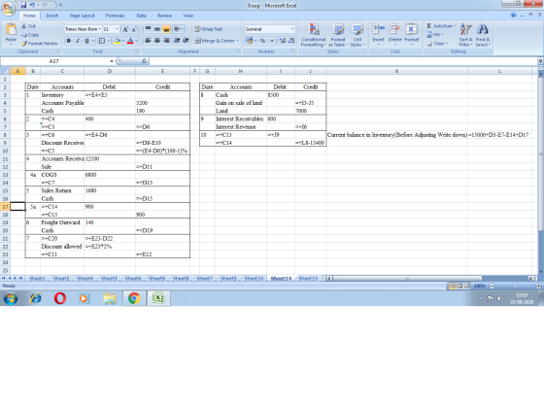The image size is (544, 405).
Task: Open the Sheet13 worksheet tab
Action: coord(308,279)
